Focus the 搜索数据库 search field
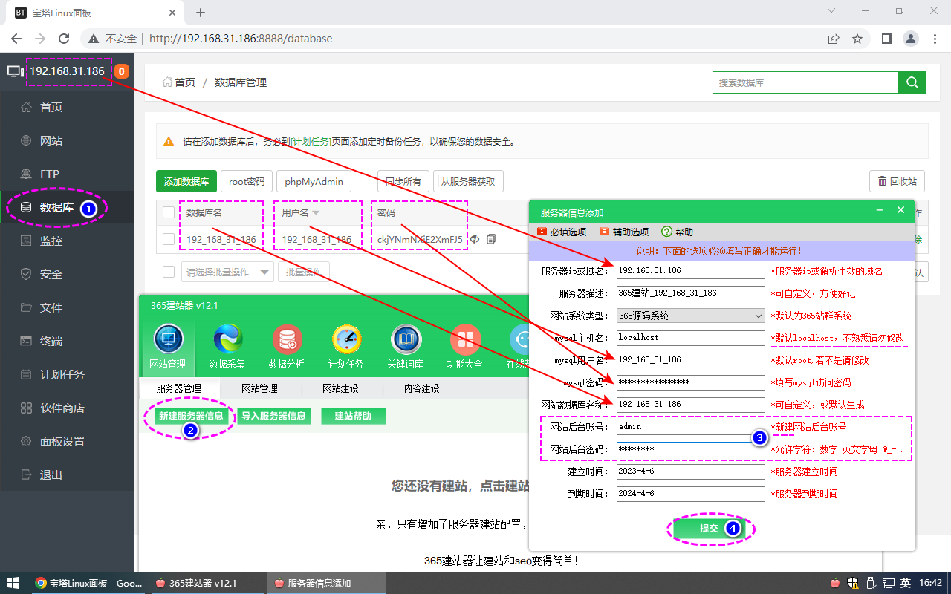The image size is (951, 594). click(805, 82)
